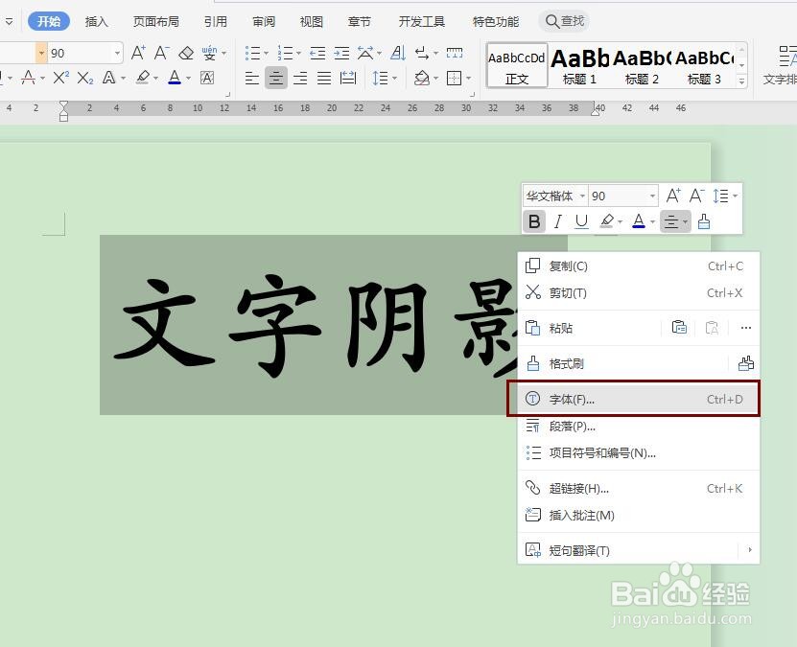Click the decrease indent icon
The height and width of the screenshot is (647, 797).
point(317,53)
